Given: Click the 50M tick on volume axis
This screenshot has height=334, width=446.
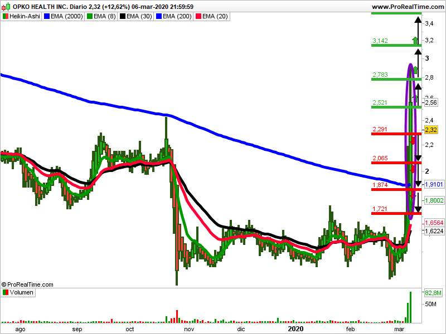Looking at the screenshot, I should pyautogui.click(x=430, y=304).
